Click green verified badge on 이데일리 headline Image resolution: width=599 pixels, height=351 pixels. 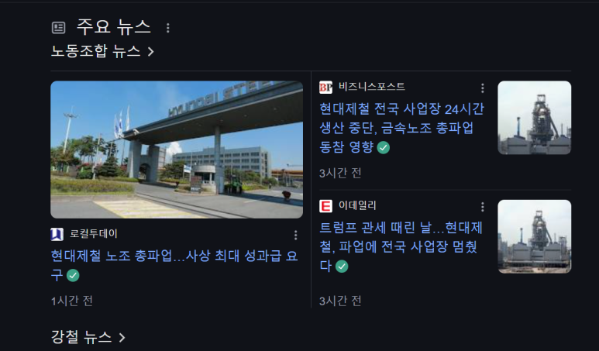tap(342, 267)
